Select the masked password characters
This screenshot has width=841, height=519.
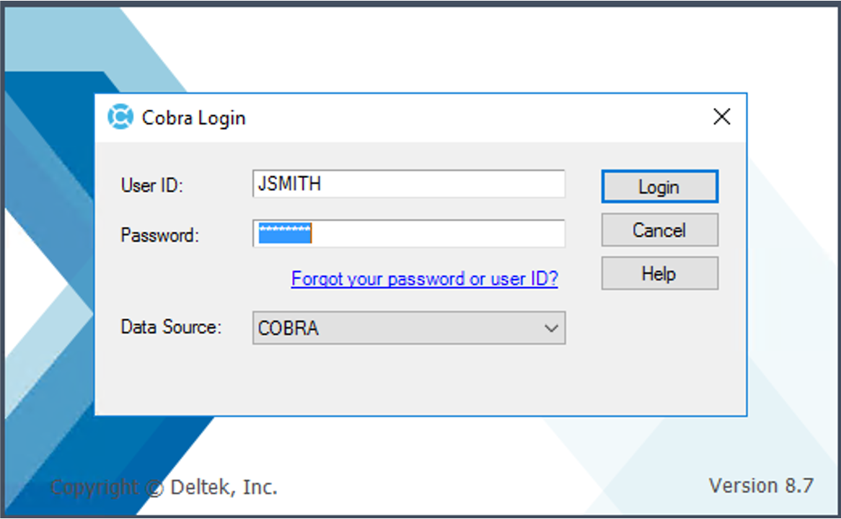pyautogui.click(x=284, y=233)
